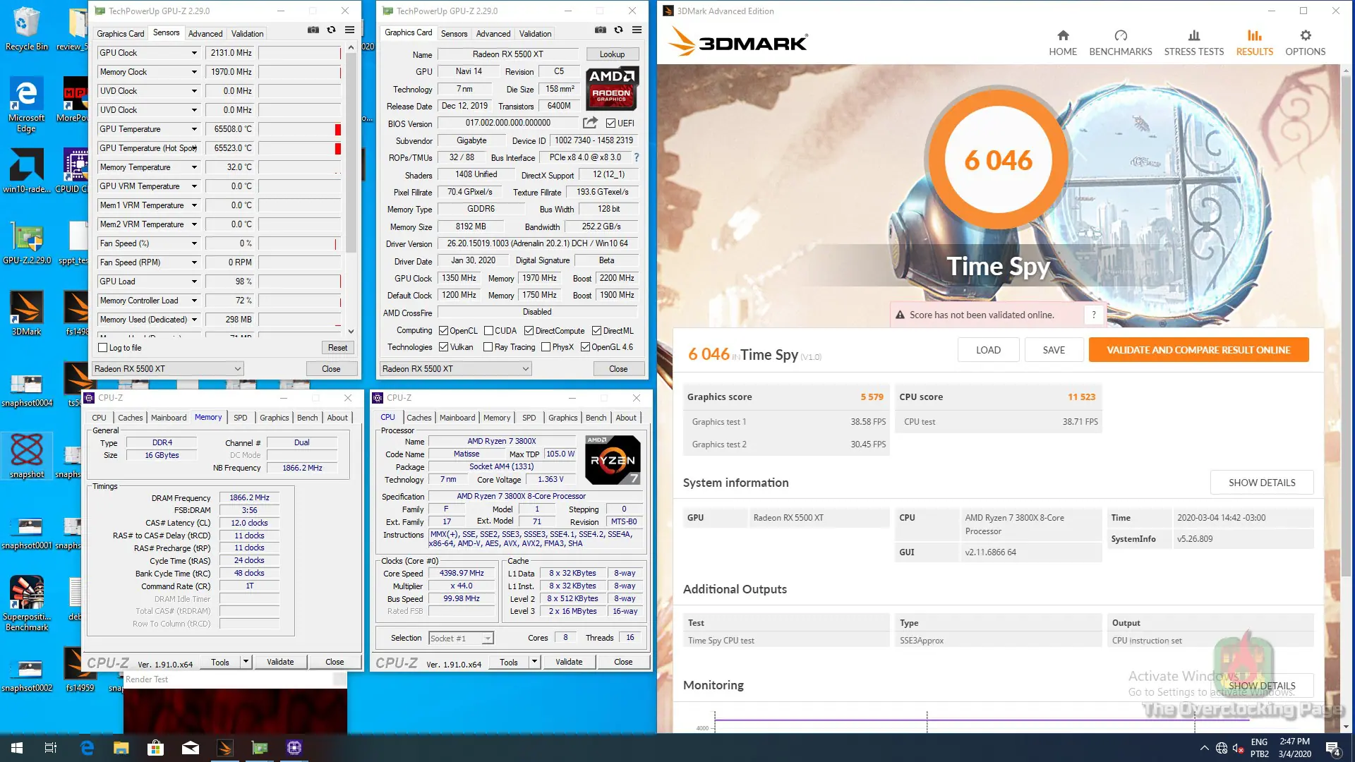Switch to Bench tab in CPU-Z CPU window
The height and width of the screenshot is (762, 1355).
pos(596,418)
